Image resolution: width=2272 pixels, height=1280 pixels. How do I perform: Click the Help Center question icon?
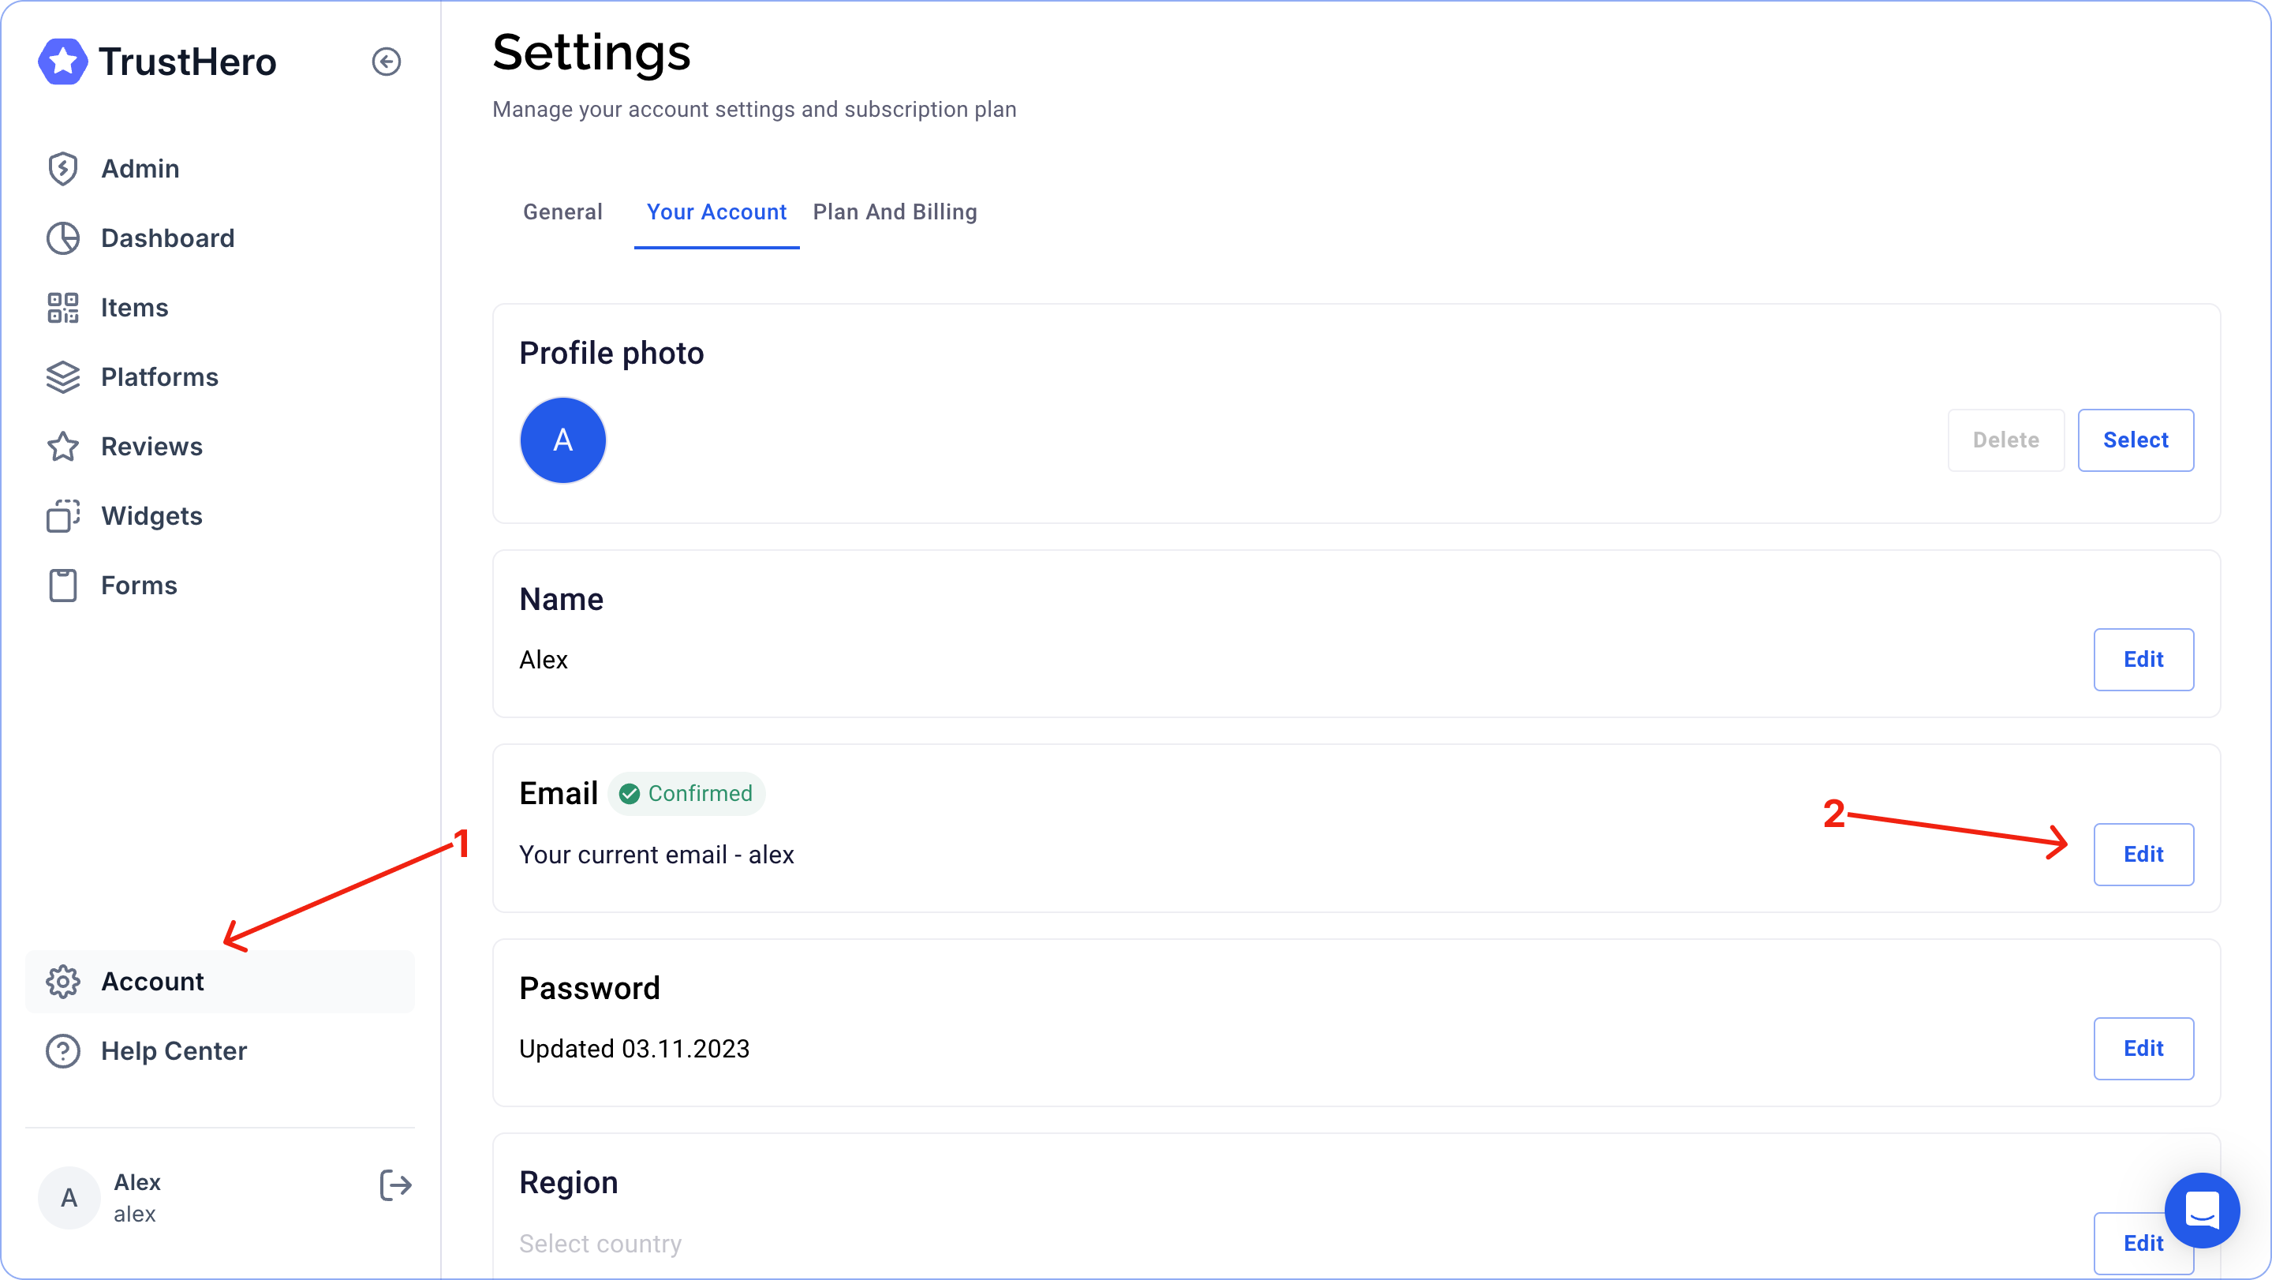tap(62, 1051)
